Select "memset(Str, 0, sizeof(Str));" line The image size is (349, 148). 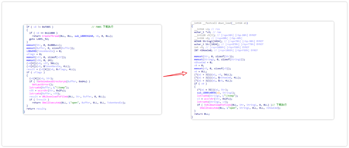point(214,56)
